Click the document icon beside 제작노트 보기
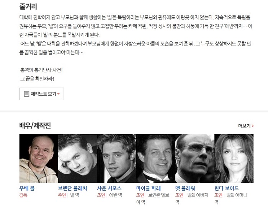Image resolution: width=268 pixels, height=211 pixels. pyautogui.click(x=26, y=94)
